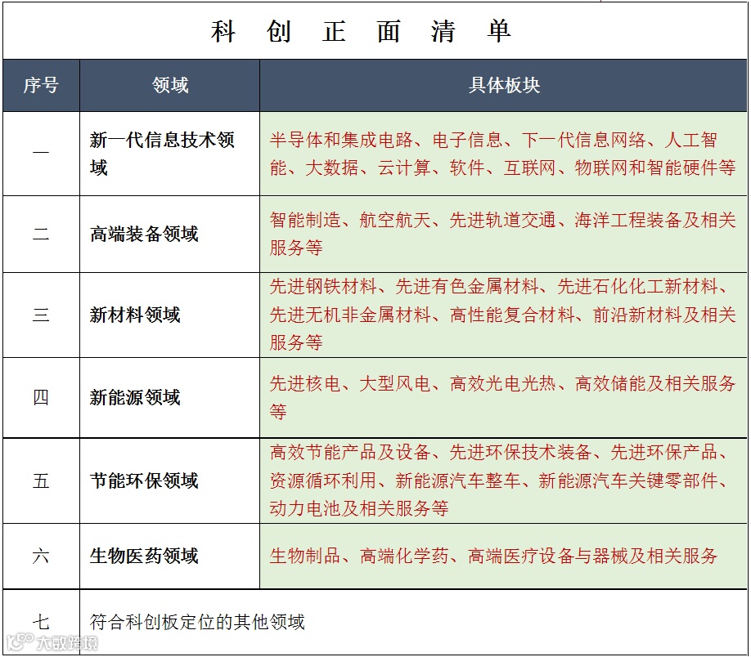Select serial number 五 cell
This screenshot has height=657, width=751.
(x=41, y=480)
